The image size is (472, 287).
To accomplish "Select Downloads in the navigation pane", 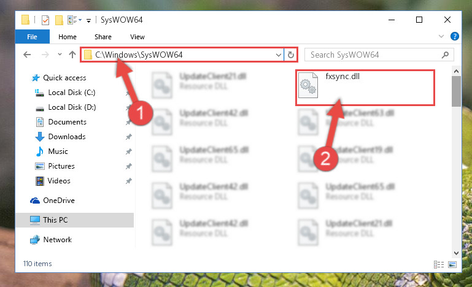I will click(x=67, y=137).
